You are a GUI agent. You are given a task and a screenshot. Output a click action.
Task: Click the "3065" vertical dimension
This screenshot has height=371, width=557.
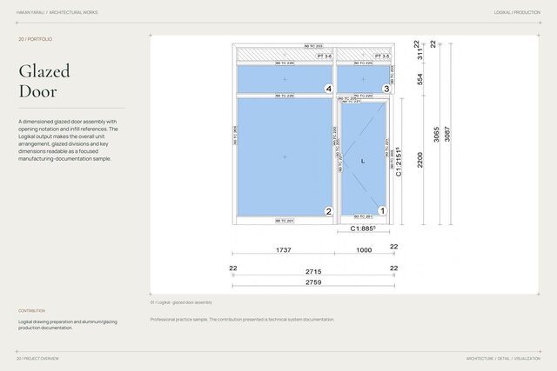pyautogui.click(x=437, y=135)
